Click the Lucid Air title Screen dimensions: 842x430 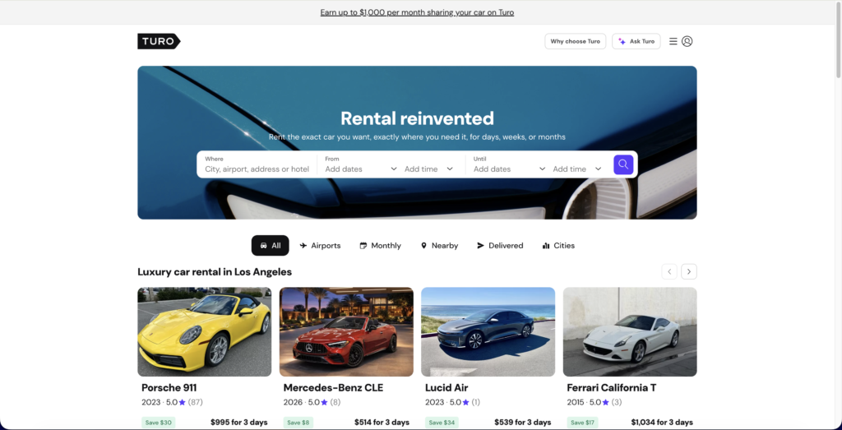[x=446, y=387]
